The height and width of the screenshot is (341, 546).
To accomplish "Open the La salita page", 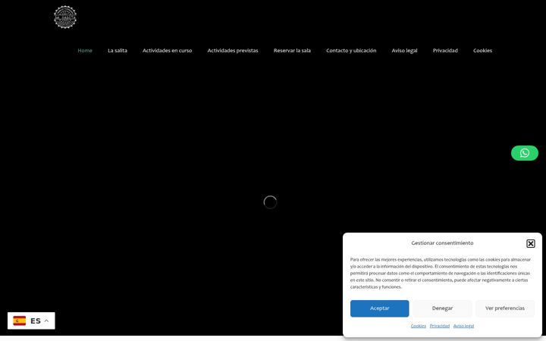I will (118, 51).
